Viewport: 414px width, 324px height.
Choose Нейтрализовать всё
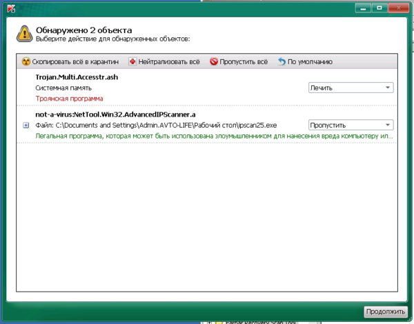click(164, 62)
